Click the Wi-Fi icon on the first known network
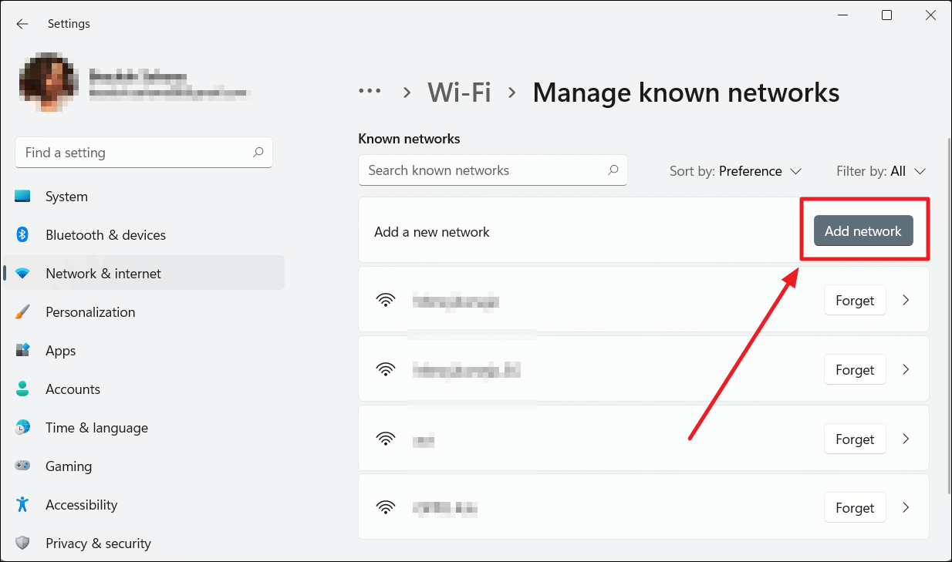Viewport: 952px width, 562px height. pyautogui.click(x=386, y=299)
